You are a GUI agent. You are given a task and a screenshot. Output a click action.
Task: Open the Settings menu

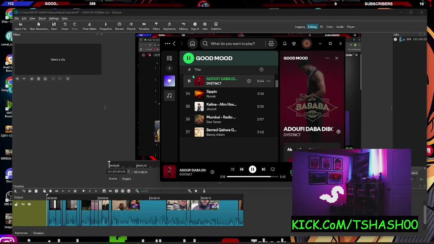point(54,18)
